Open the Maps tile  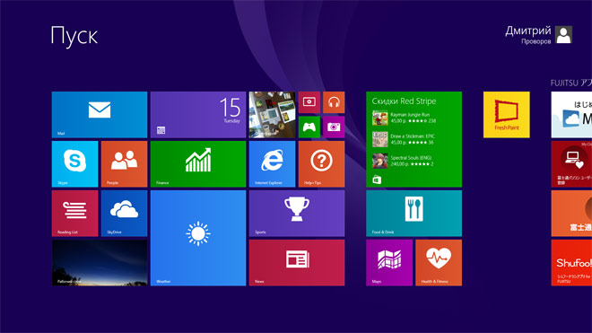389,263
